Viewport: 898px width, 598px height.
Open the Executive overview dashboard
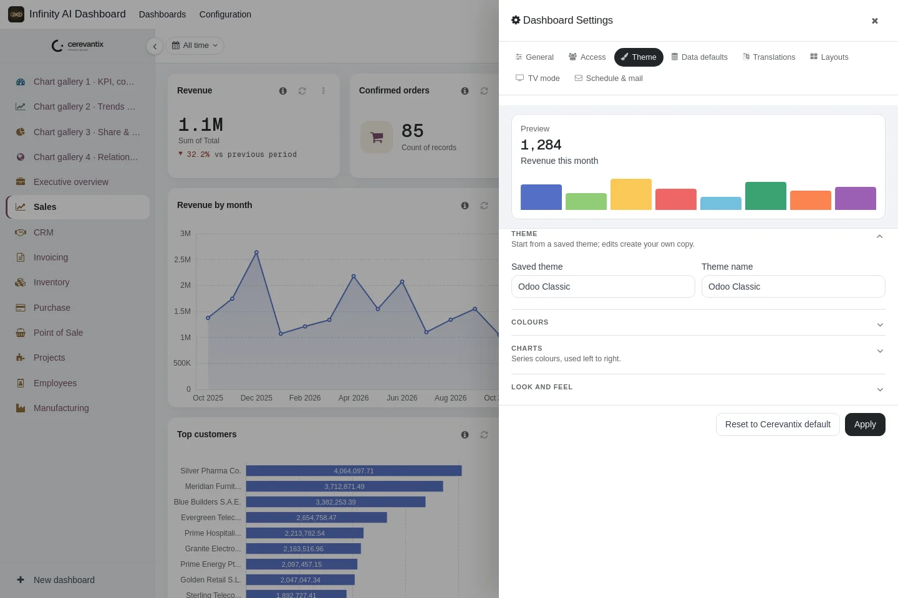click(x=78, y=182)
